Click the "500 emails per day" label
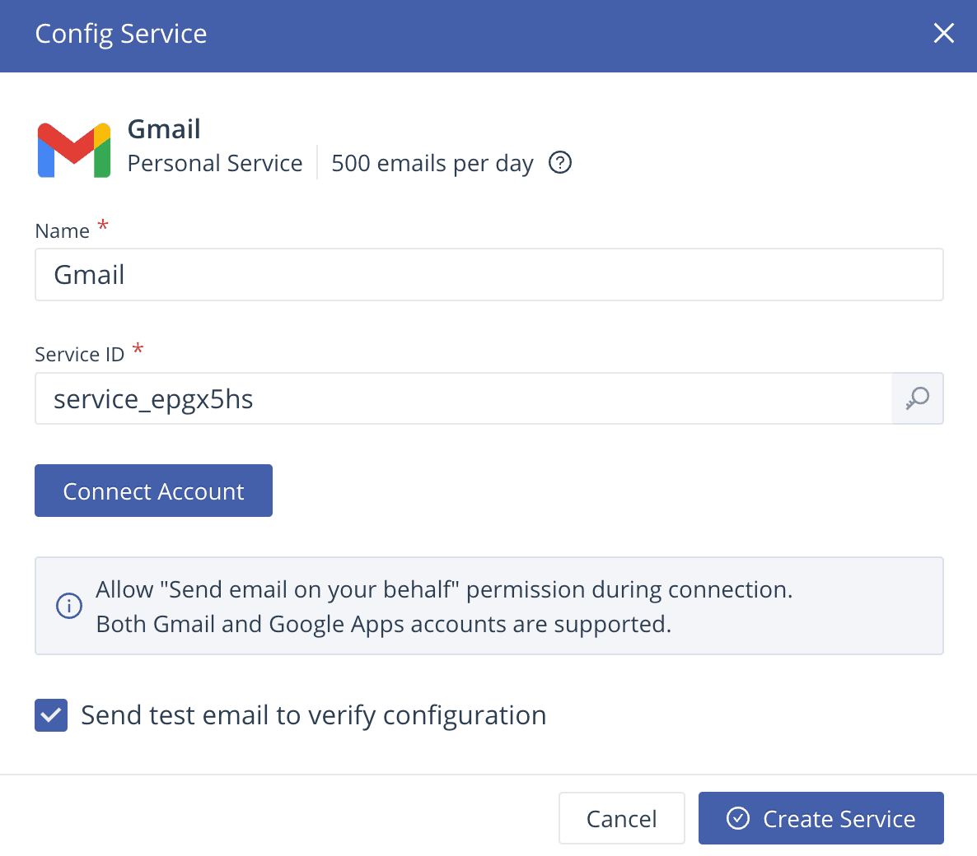The image size is (977, 856). [432, 163]
